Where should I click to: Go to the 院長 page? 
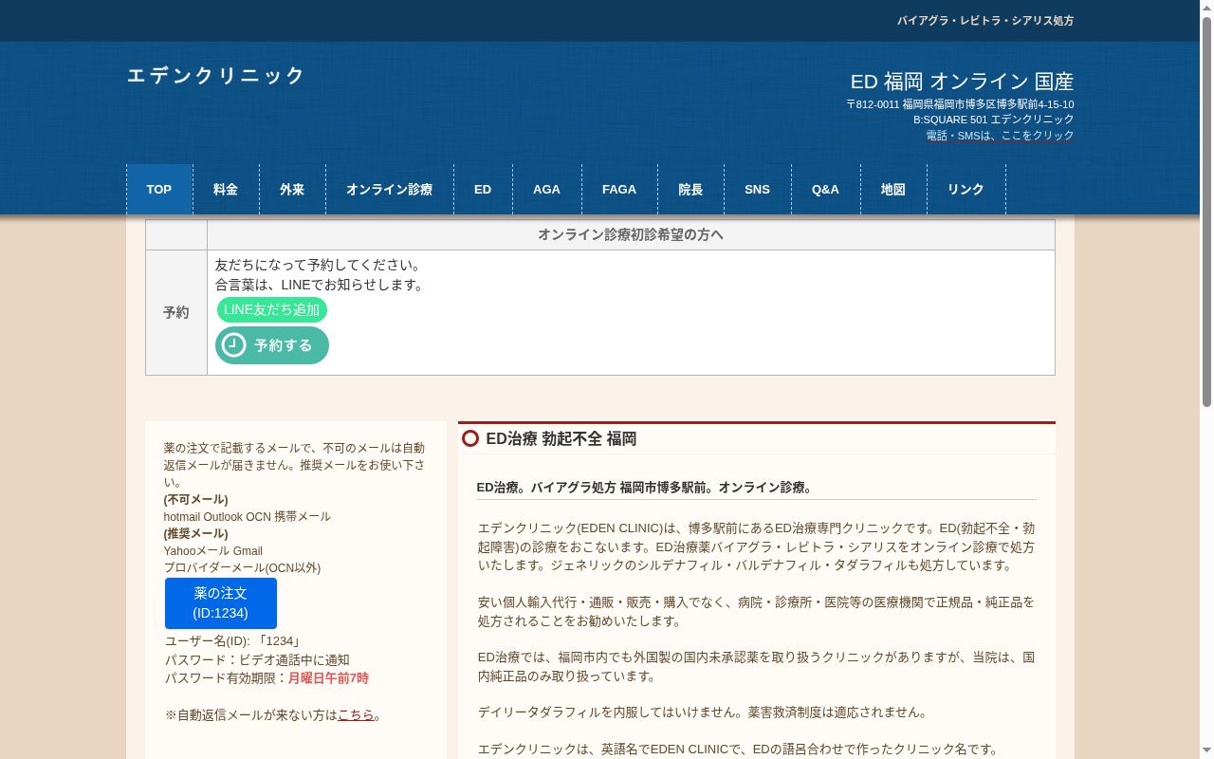(x=690, y=190)
